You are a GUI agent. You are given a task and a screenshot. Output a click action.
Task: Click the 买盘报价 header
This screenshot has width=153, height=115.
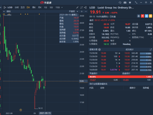(x=94, y=73)
